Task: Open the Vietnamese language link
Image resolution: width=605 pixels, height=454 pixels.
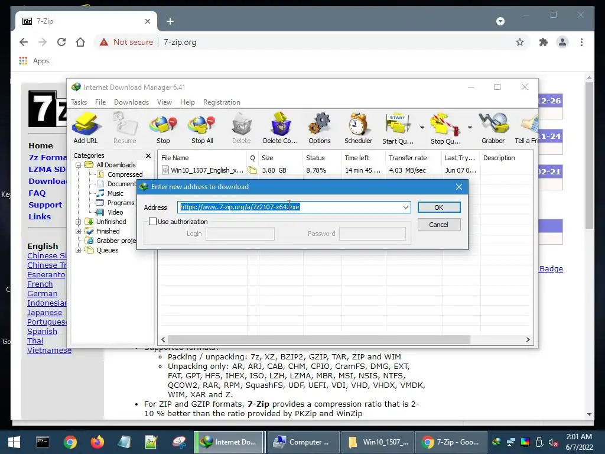Action: 50,350
